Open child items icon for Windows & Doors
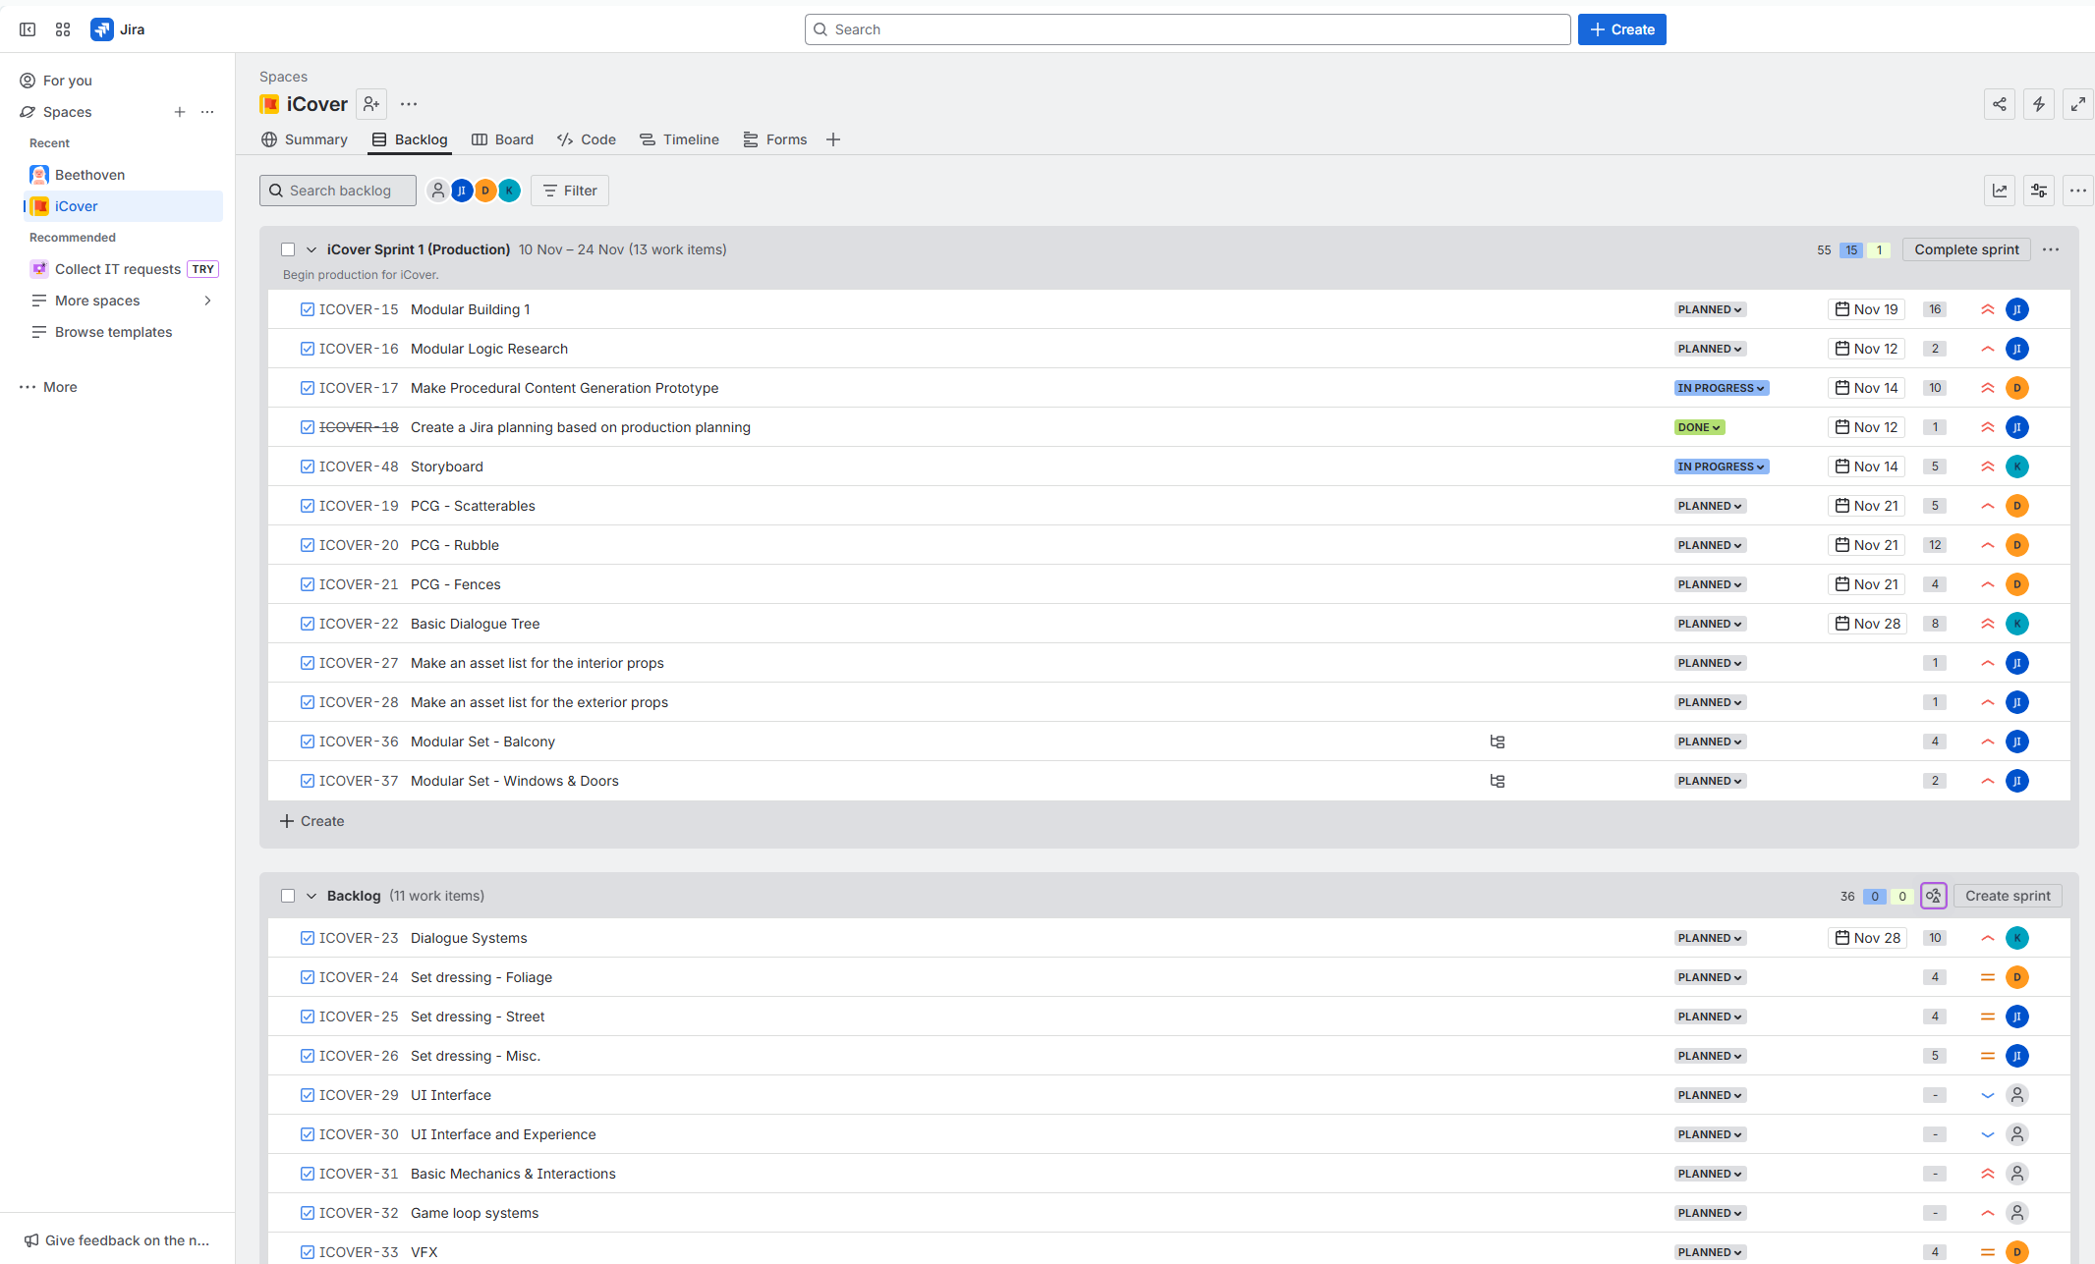2095x1264 pixels. pyautogui.click(x=1498, y=781)
